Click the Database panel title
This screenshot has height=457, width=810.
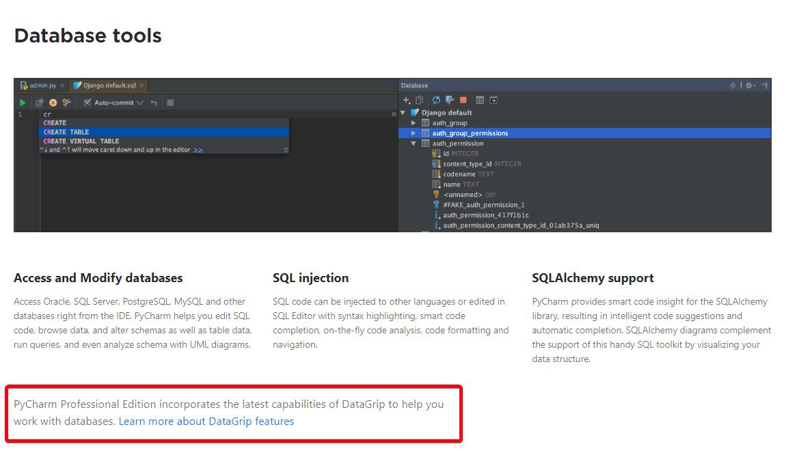click(x=414, y=85)
